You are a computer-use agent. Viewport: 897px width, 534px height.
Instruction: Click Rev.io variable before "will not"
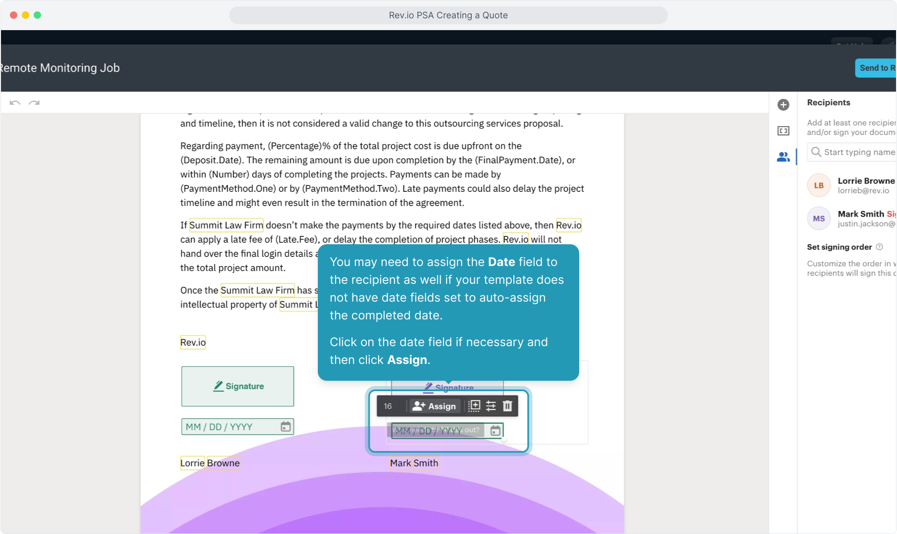[516, 239]
